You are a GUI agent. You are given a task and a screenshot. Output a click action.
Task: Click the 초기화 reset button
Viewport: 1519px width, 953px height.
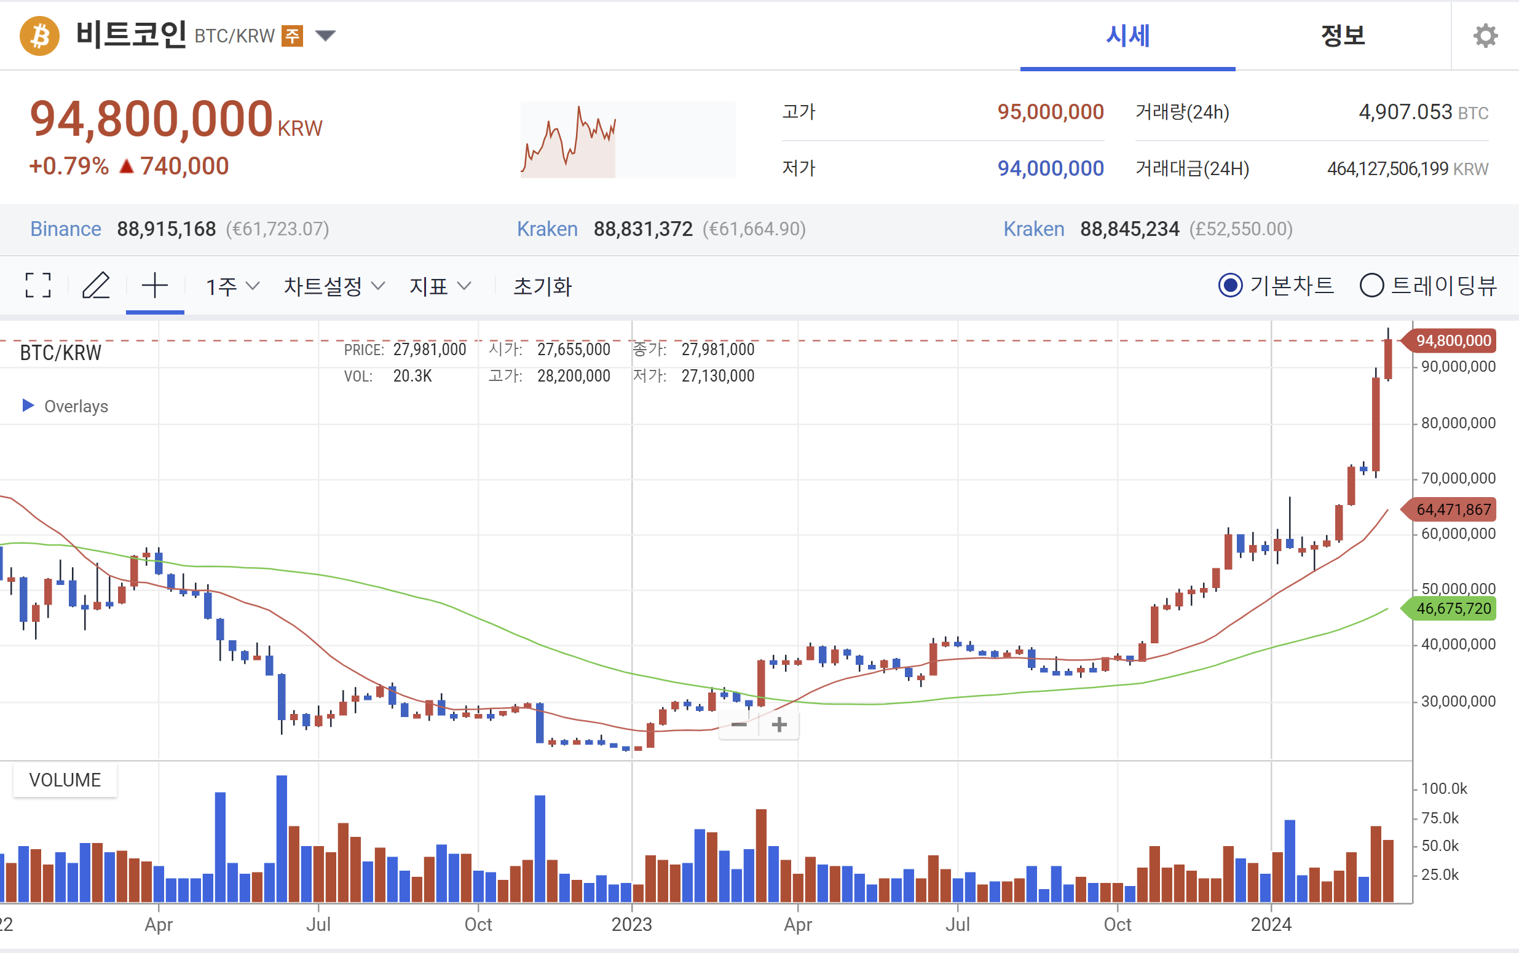click(542, 287)
